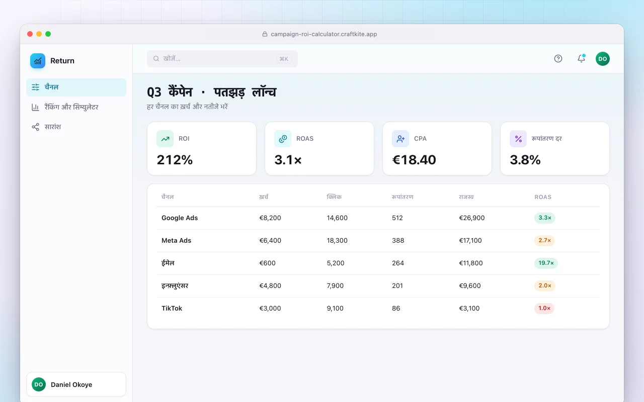Click the CPA user-plus icon
Screen dimensions: 644x402
click(x=400, y=139)
